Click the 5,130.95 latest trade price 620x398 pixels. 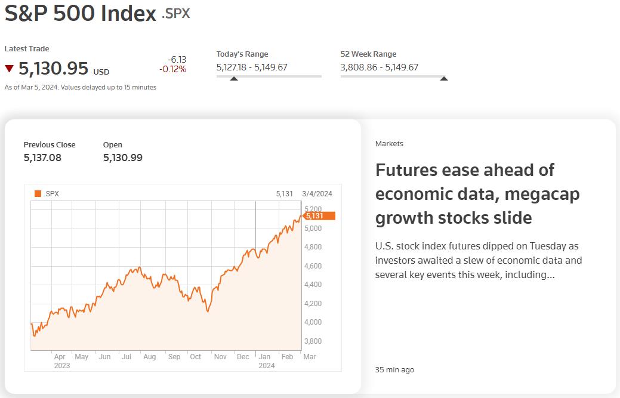tap(53, 69)
